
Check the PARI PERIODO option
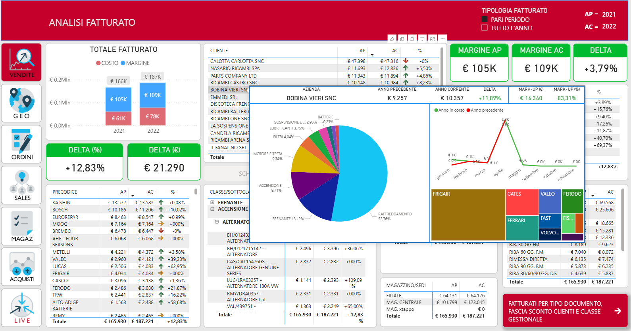[x=485, y=19]
